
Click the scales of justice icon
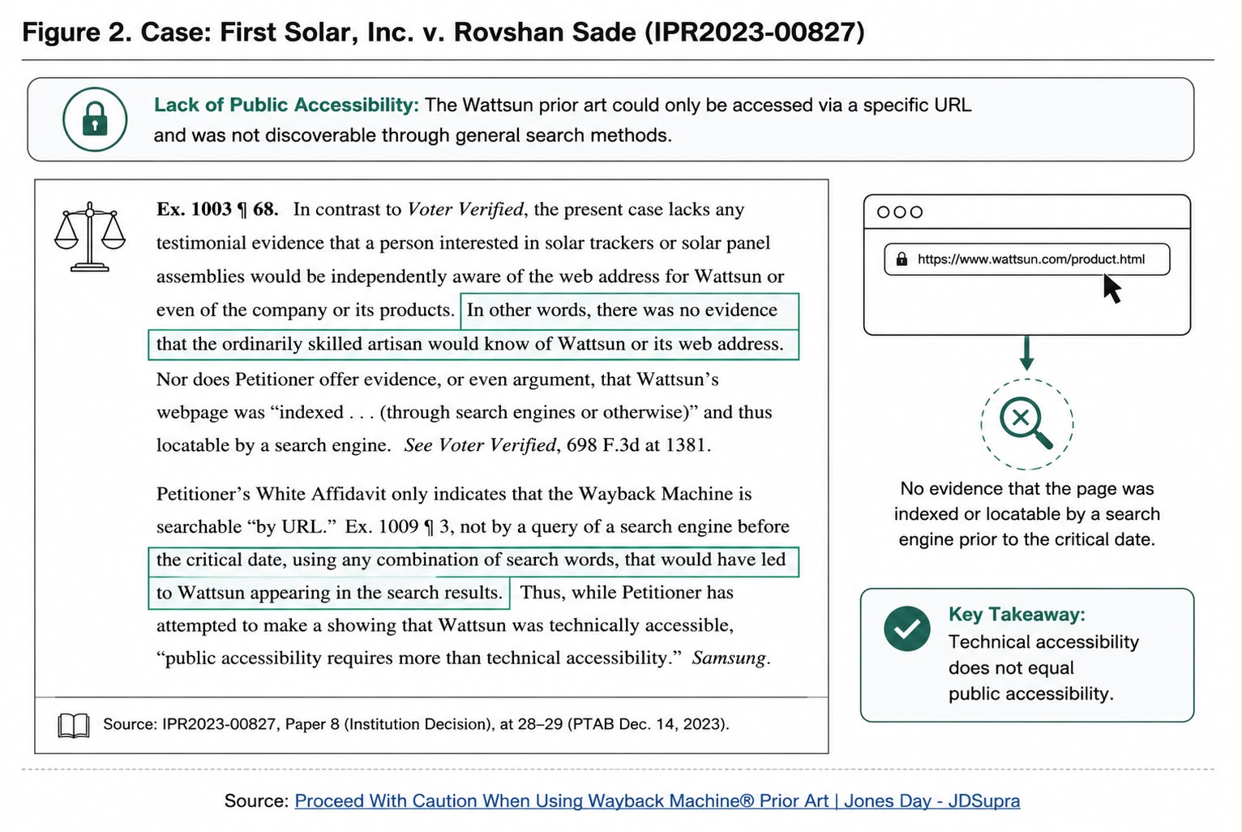(x=90, y=237)
